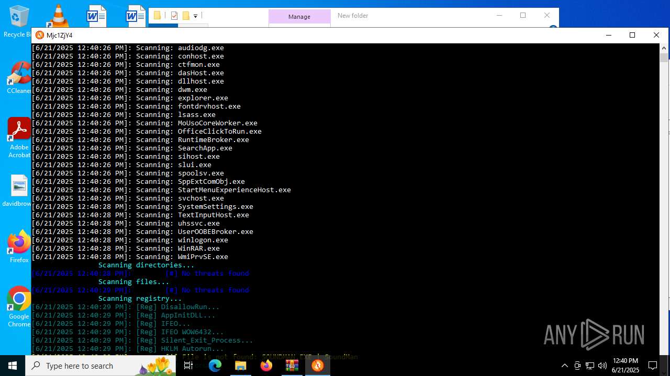Image resolution: width=670 pixels, height=376 pixels.
Task: Show hidden system tray icons
Action: 564,366
